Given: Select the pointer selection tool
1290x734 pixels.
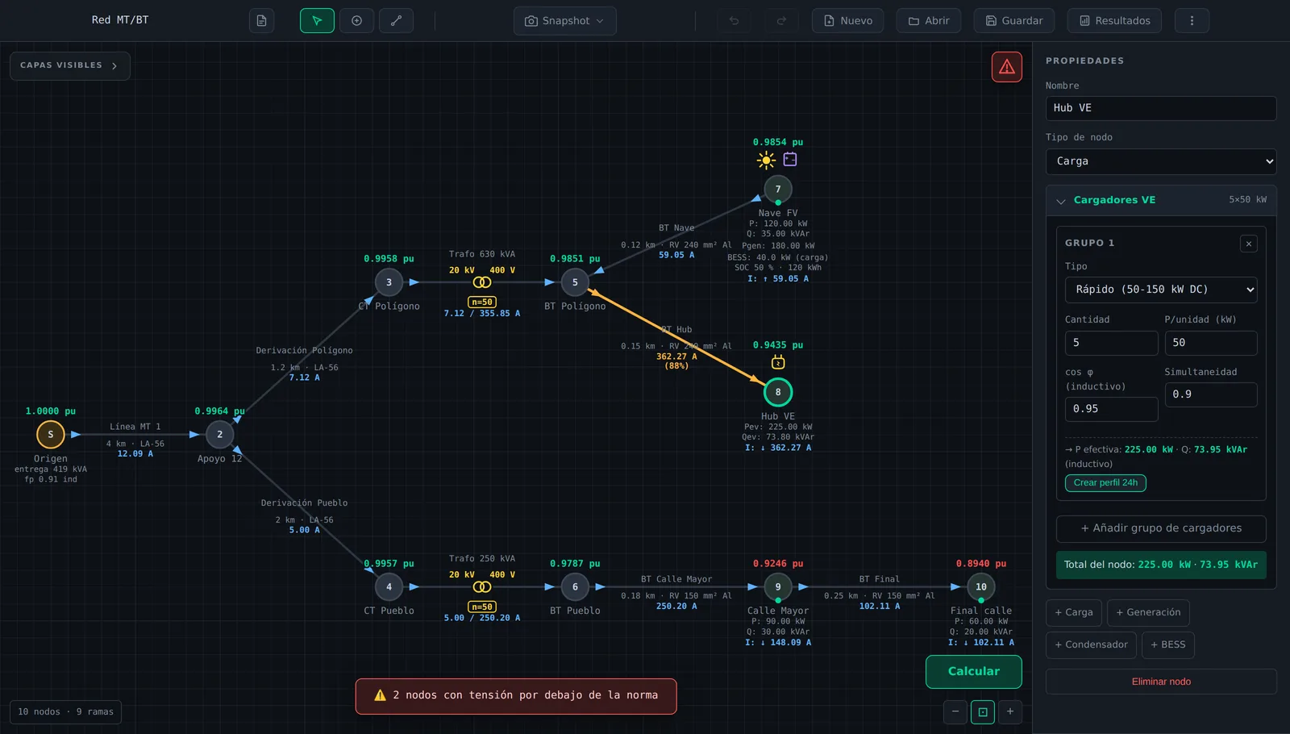Looking at the screenshot, I should click(x=317, y=21).
